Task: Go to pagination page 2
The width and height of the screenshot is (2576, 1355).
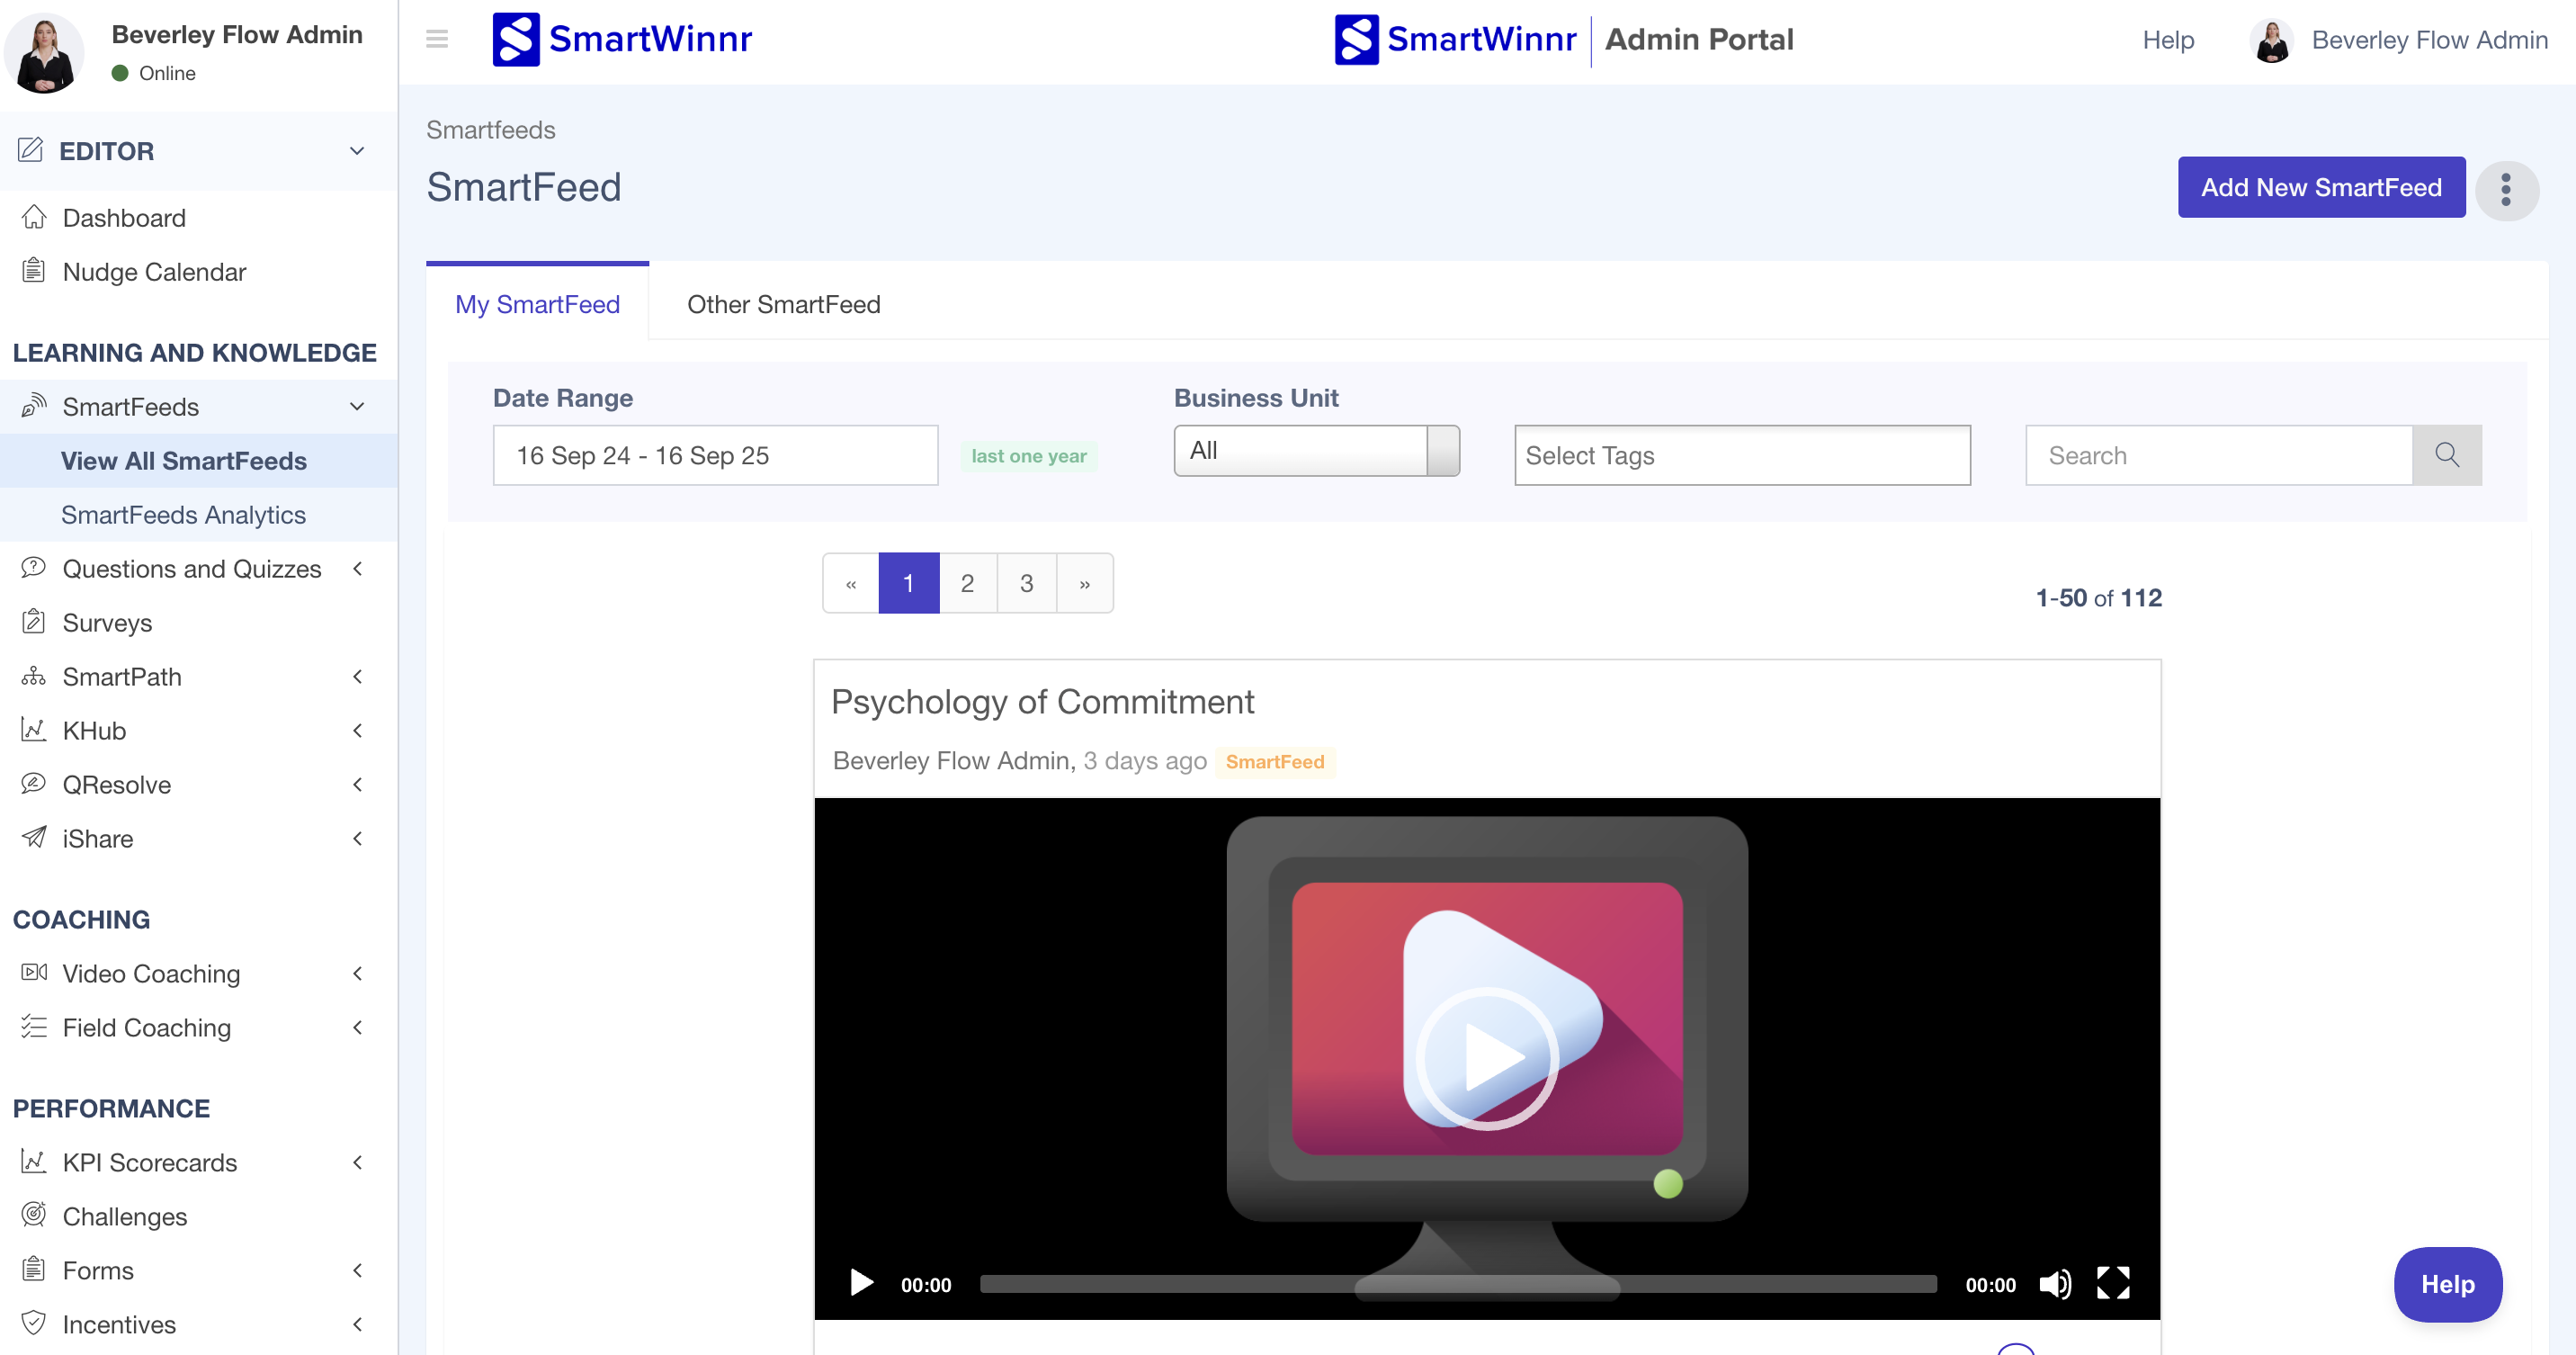Action: tap(967, 583)
